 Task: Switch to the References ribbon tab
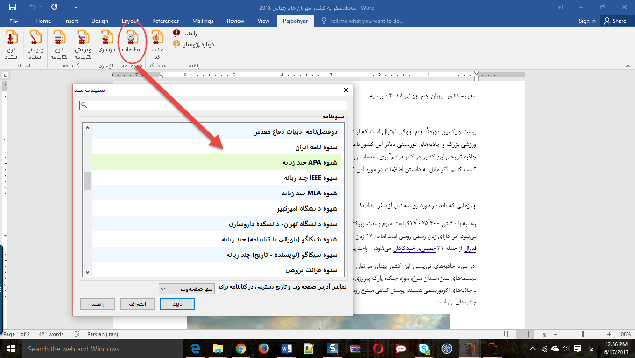[x=165, y=21]
